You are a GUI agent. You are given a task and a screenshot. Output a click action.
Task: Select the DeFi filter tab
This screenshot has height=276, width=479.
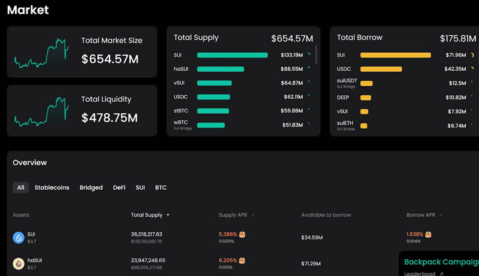[119, 187]
